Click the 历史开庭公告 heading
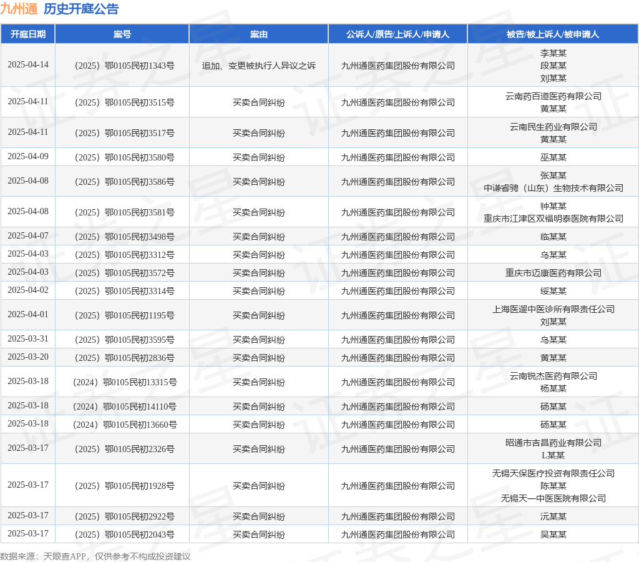Image resolution: width=639 pixels, height=562 pixels. pos(81,9)
